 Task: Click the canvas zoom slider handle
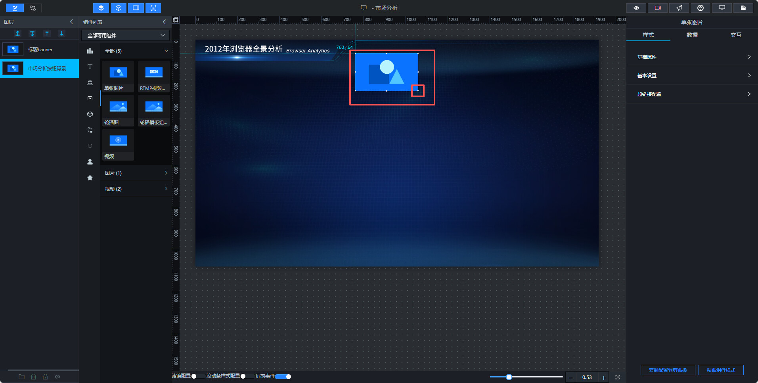pos(509,377)
